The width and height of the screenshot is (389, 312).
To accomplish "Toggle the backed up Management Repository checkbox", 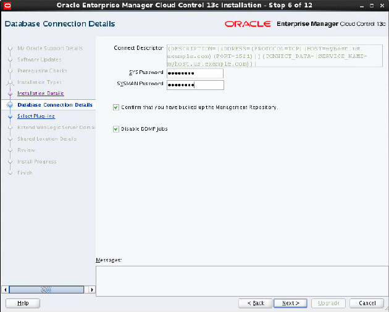I will (116, 107).
